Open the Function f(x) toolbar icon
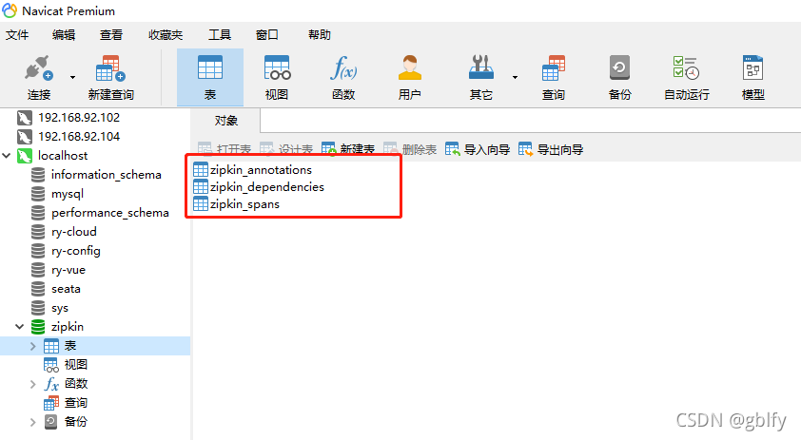The height and width of the screenshot is (440, 801). 343,67
